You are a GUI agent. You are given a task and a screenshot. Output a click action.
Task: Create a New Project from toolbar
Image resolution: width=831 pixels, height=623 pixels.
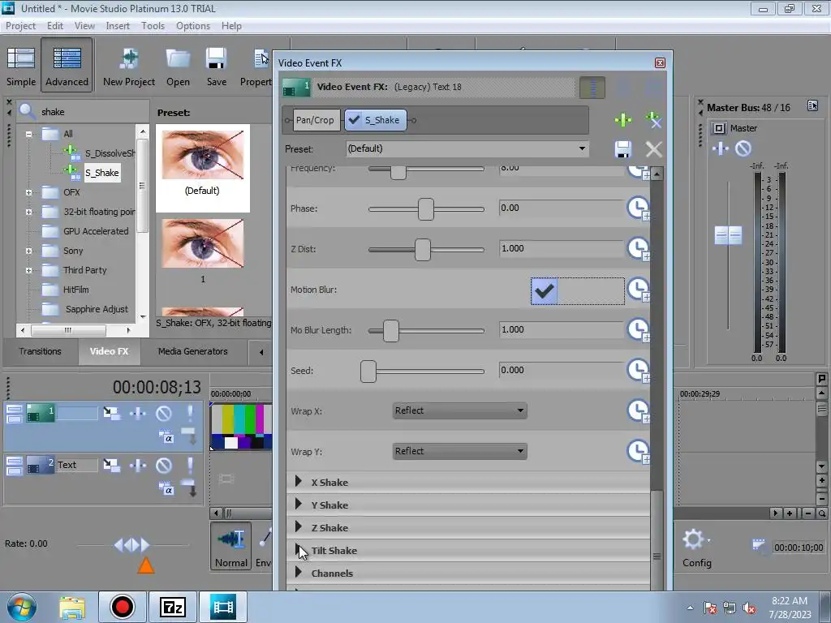point(129,66)
